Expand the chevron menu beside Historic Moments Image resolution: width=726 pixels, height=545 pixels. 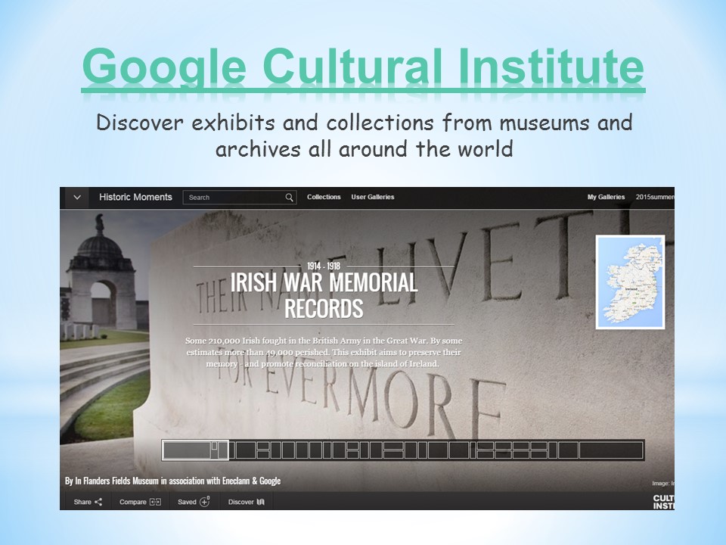pos(77,198)
